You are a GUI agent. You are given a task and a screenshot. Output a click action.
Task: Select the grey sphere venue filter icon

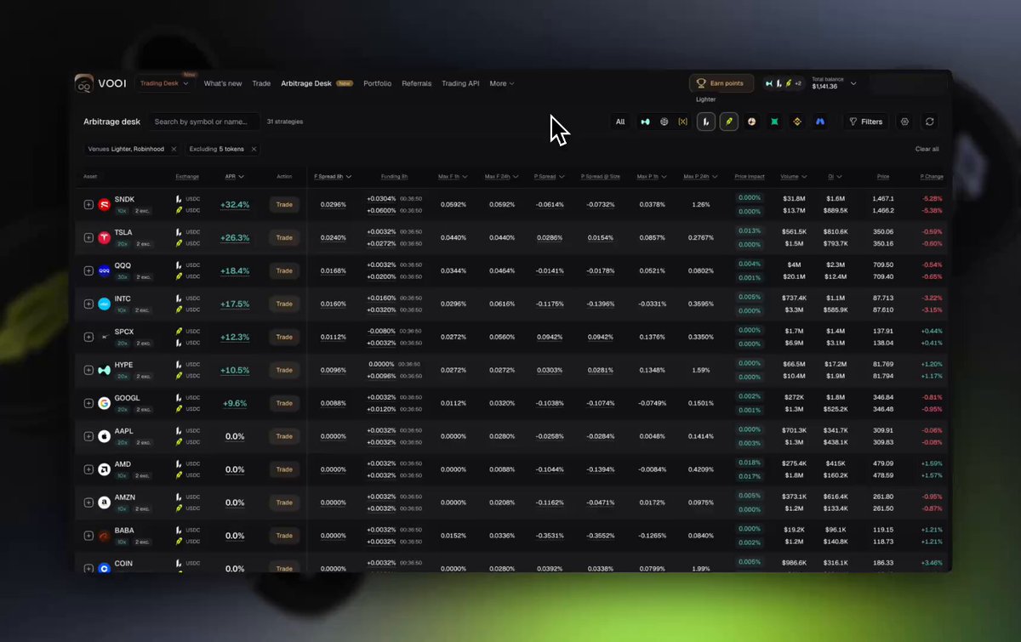coord(665,122)
